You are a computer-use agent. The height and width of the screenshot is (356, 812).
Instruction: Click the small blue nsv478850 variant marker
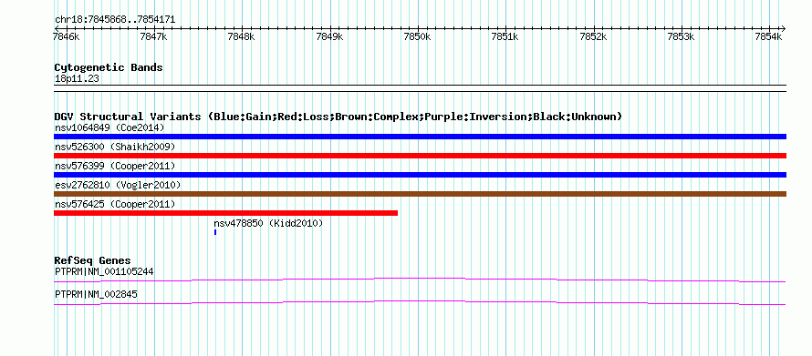pos(215,232)
